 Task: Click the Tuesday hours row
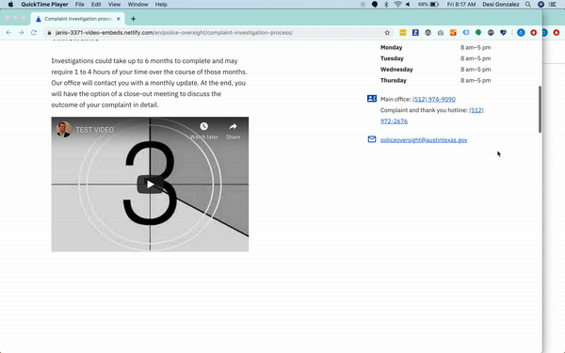coord(435,58)
